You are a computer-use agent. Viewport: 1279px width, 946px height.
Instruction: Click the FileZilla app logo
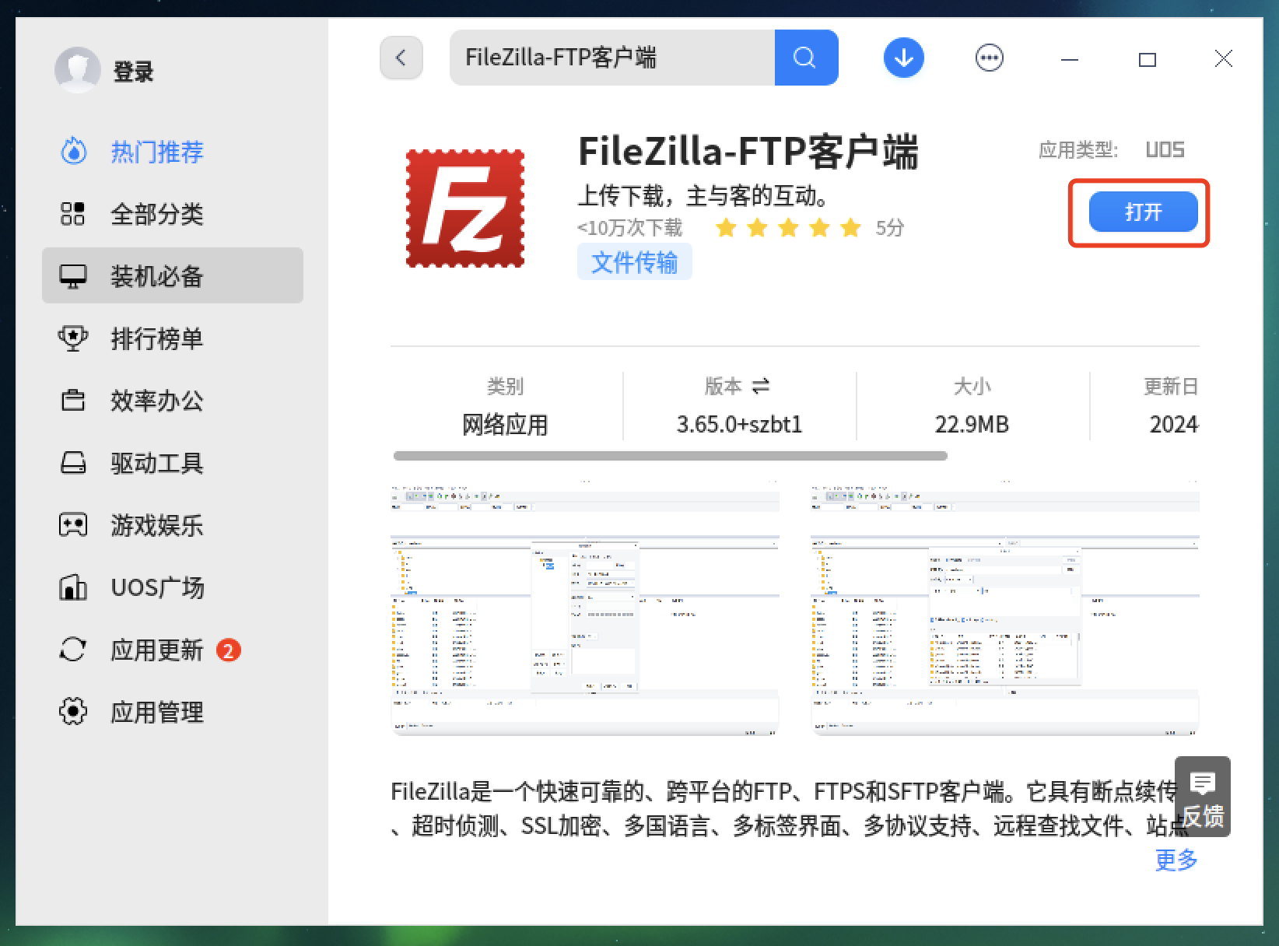coord(465,208)
